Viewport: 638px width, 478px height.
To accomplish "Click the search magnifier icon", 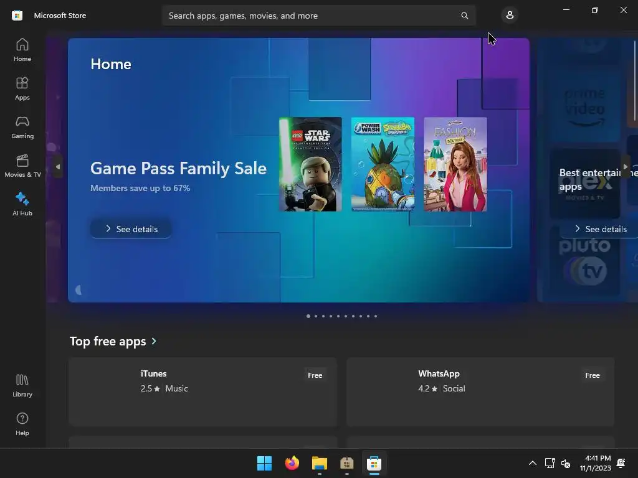I will (464, 16).
